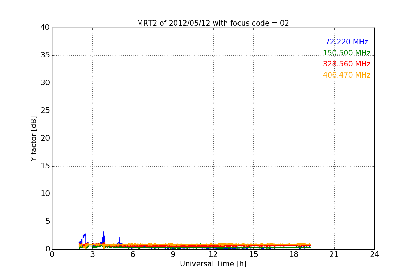Click the y-axis tick label 5
The height and width of the screenshot is (277, 416).
(47, 222)
